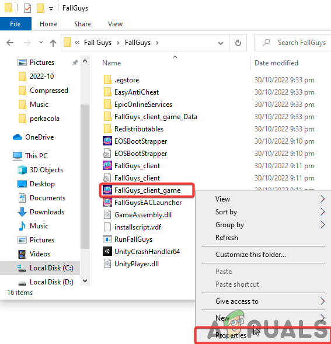331x344 pixels.
Task: Click the Fall Guys breadcrumb segment
Action: coord(98,43)
